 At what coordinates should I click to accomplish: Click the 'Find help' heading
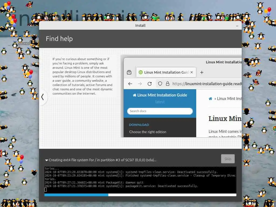pos(59,39)
